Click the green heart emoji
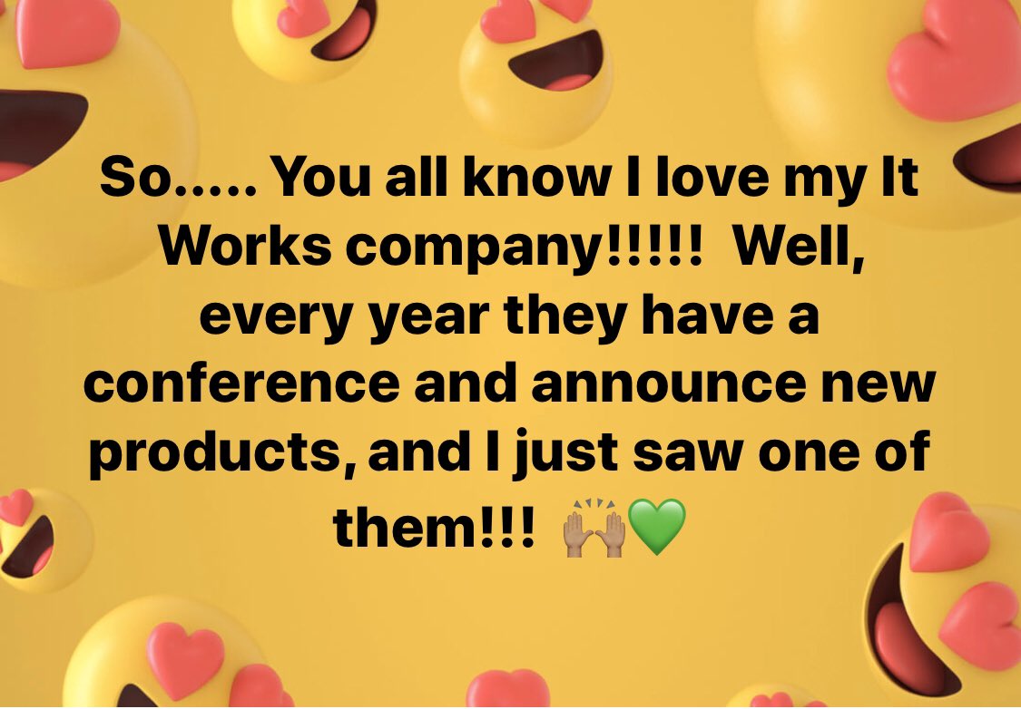 point(657,526)
